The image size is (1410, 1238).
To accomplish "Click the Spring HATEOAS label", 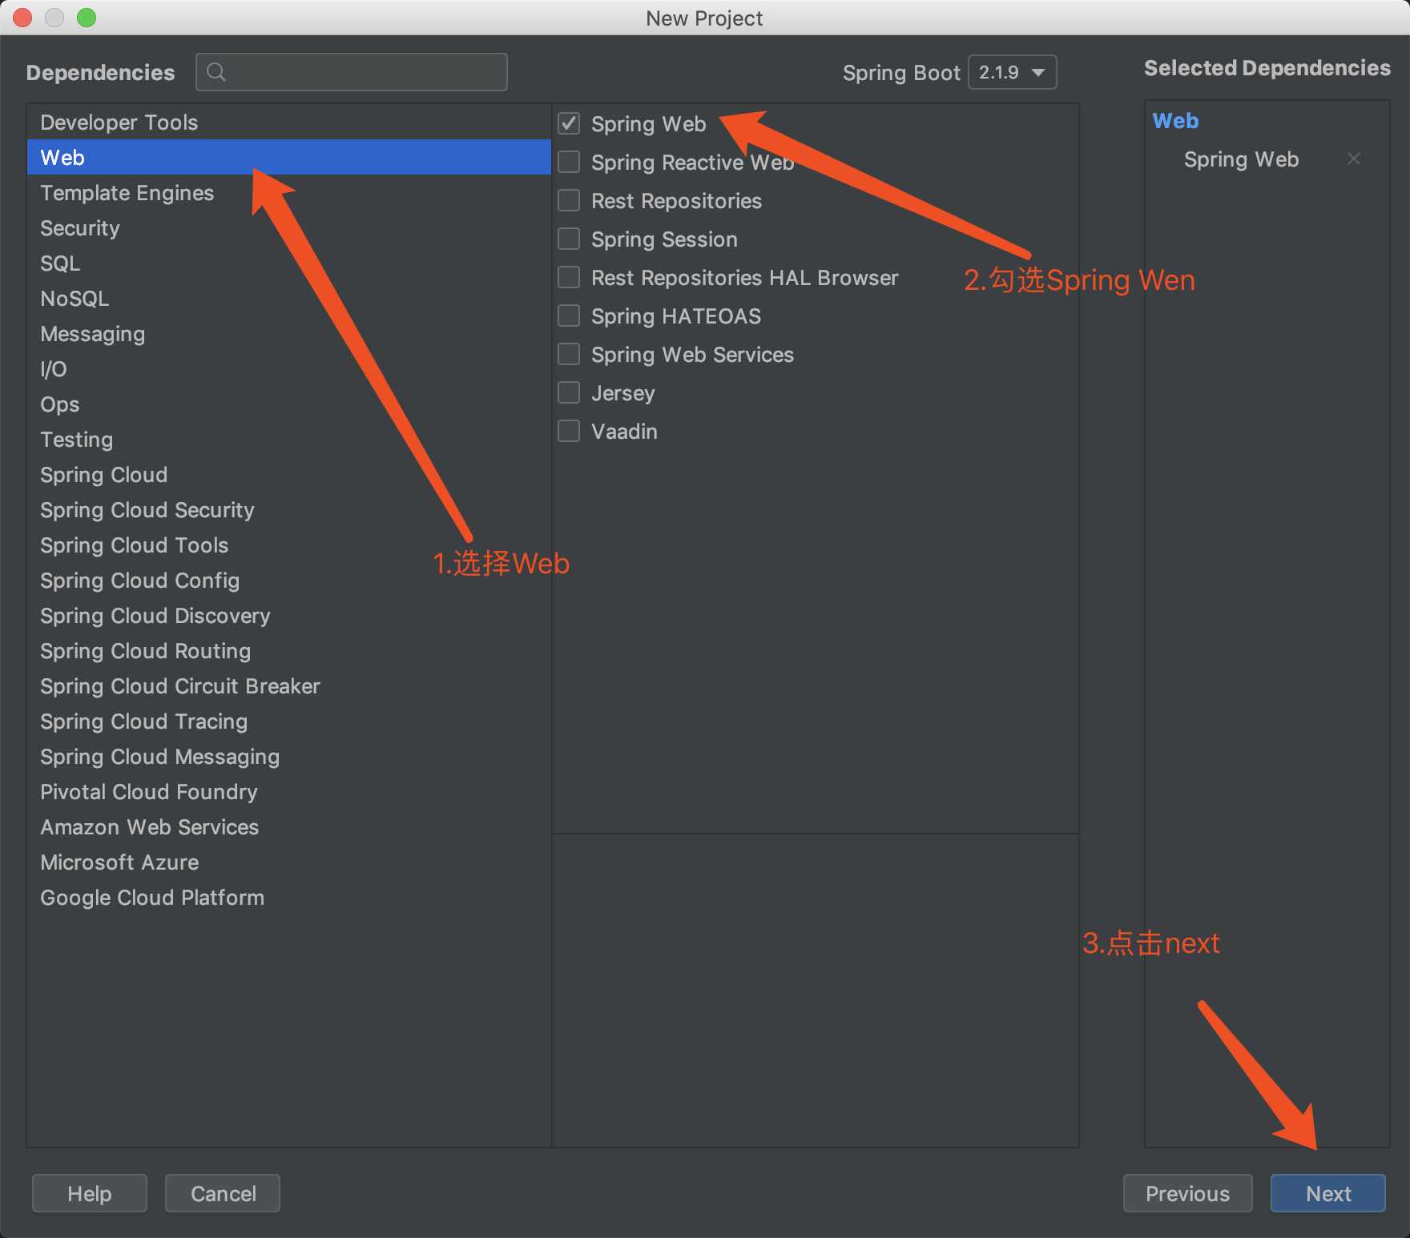I will 676,316.
